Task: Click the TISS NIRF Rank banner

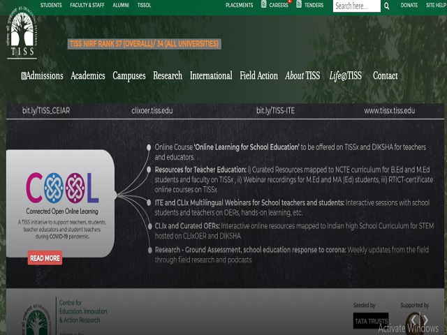Action: [144, 44]
